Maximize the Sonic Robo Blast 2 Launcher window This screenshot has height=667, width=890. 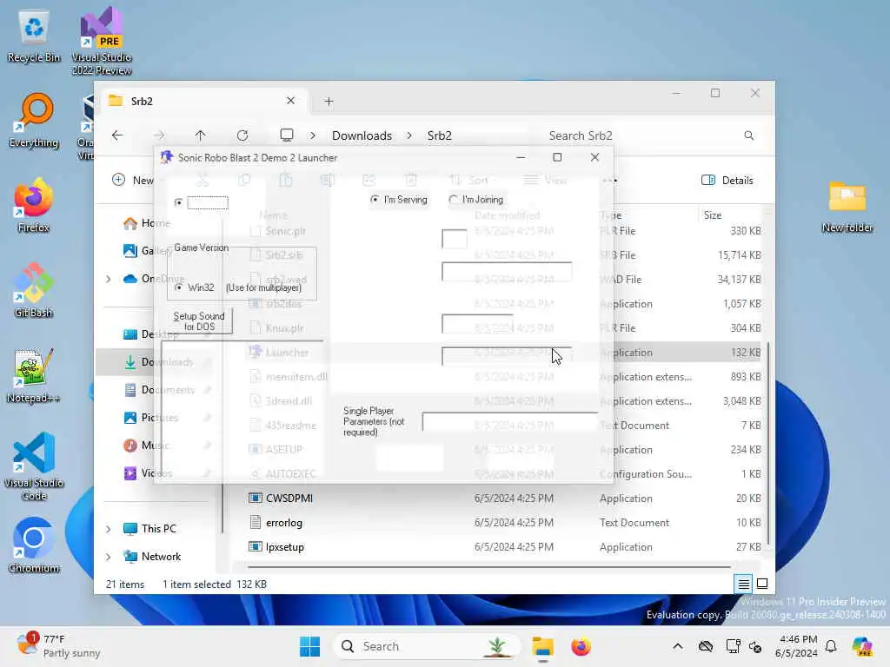tap(557, 157)
